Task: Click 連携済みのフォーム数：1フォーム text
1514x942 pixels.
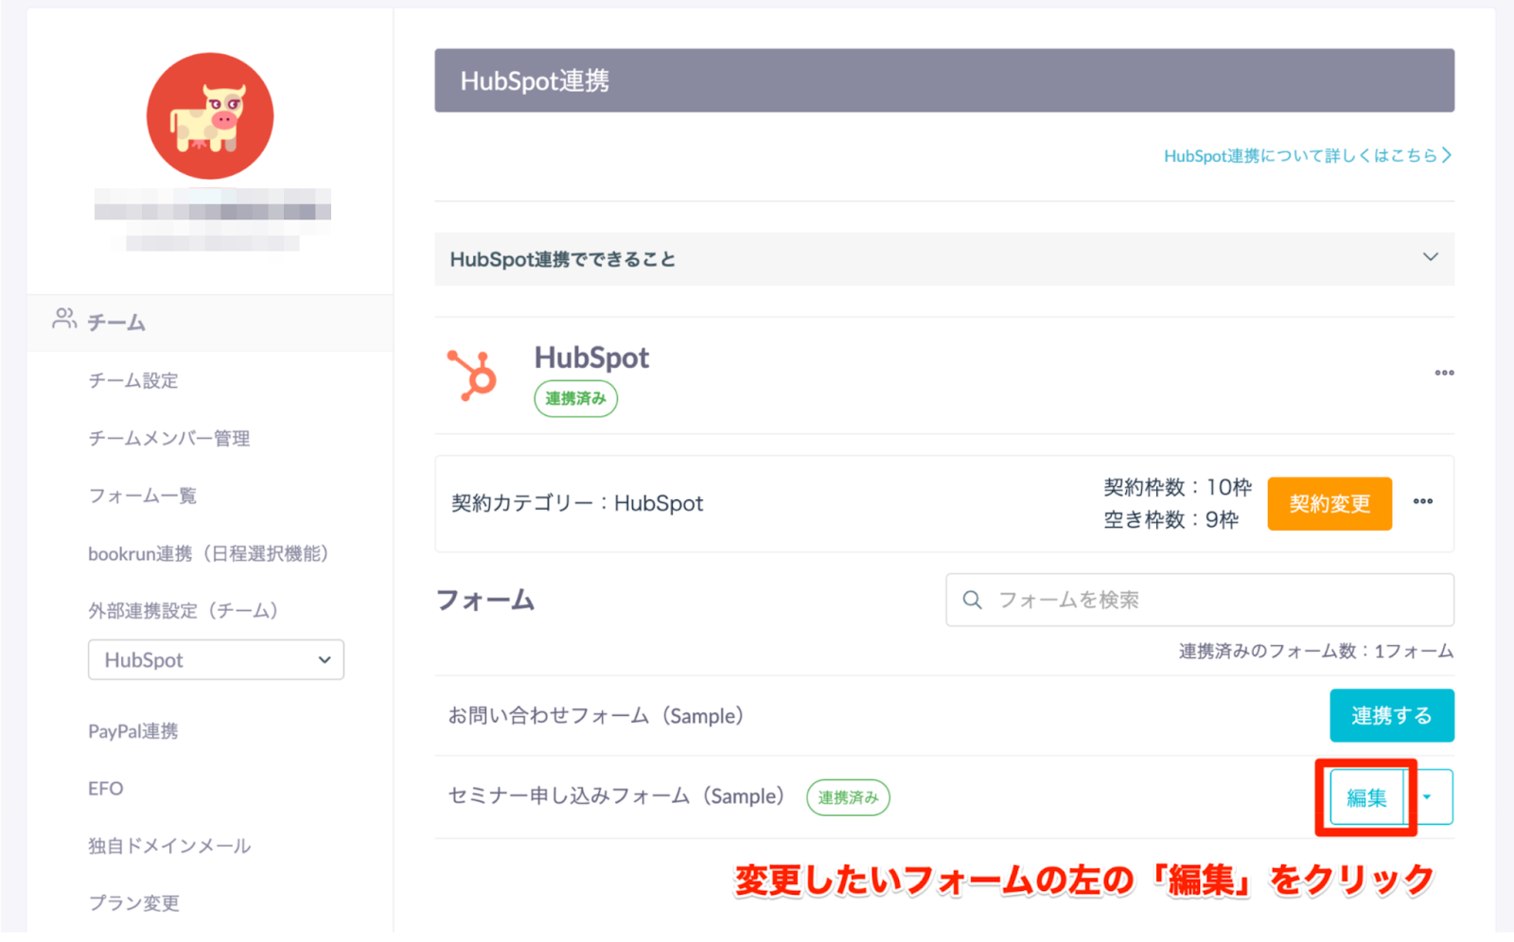Action: 1316,651
